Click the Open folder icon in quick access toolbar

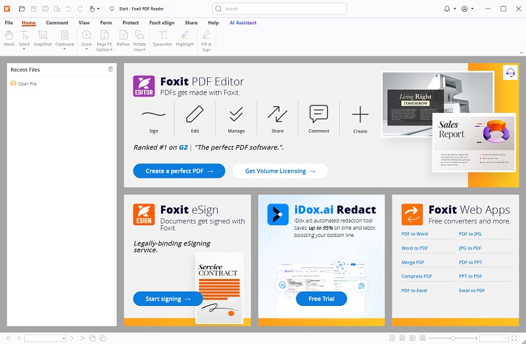point(22,9)
